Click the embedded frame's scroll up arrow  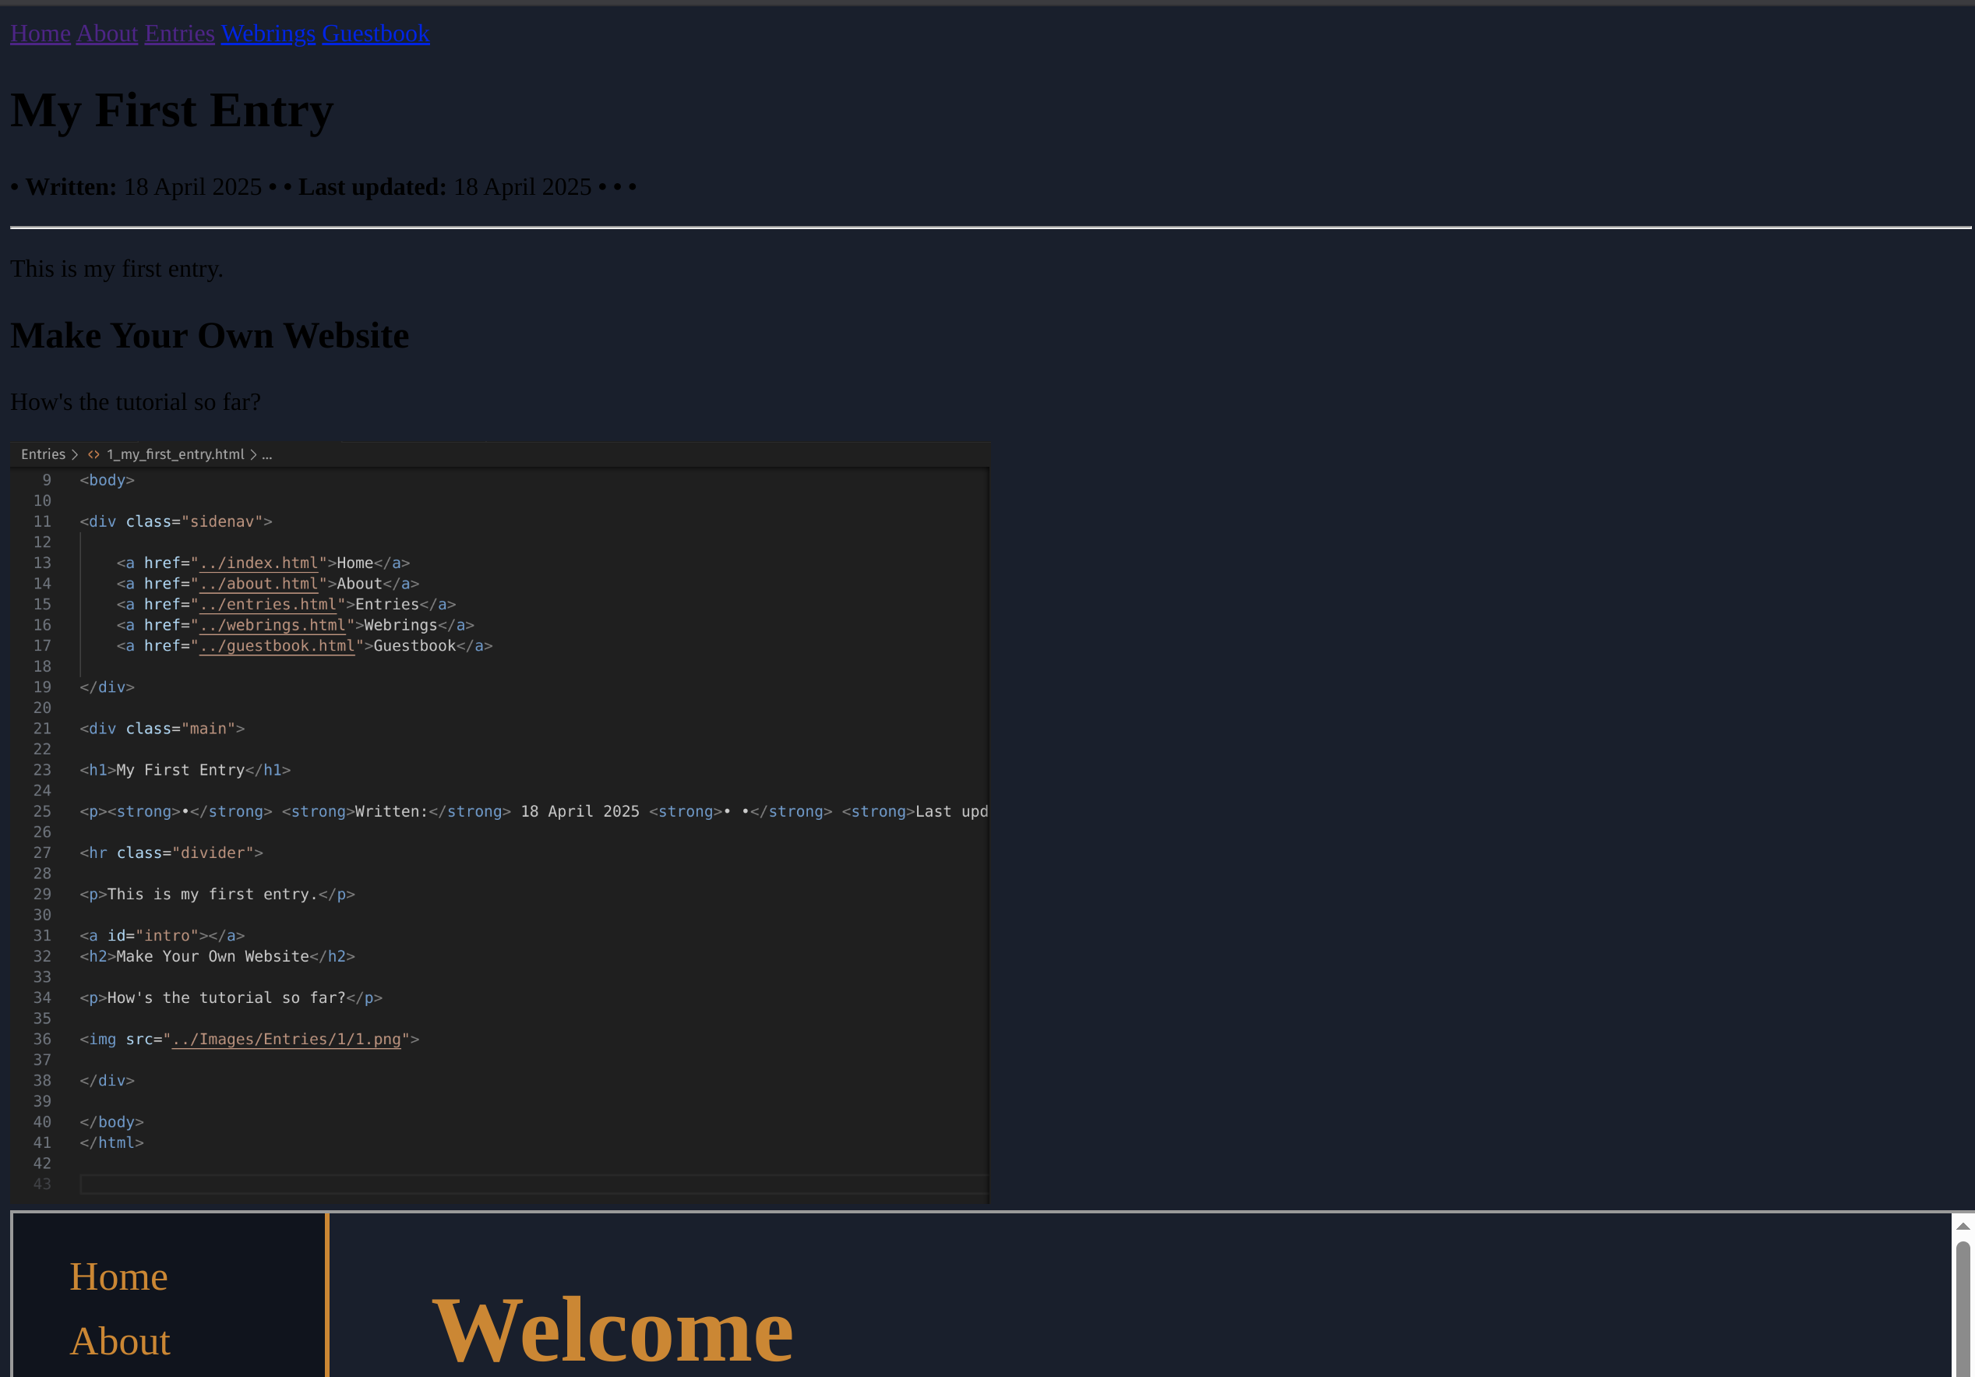(1962, 1227)
